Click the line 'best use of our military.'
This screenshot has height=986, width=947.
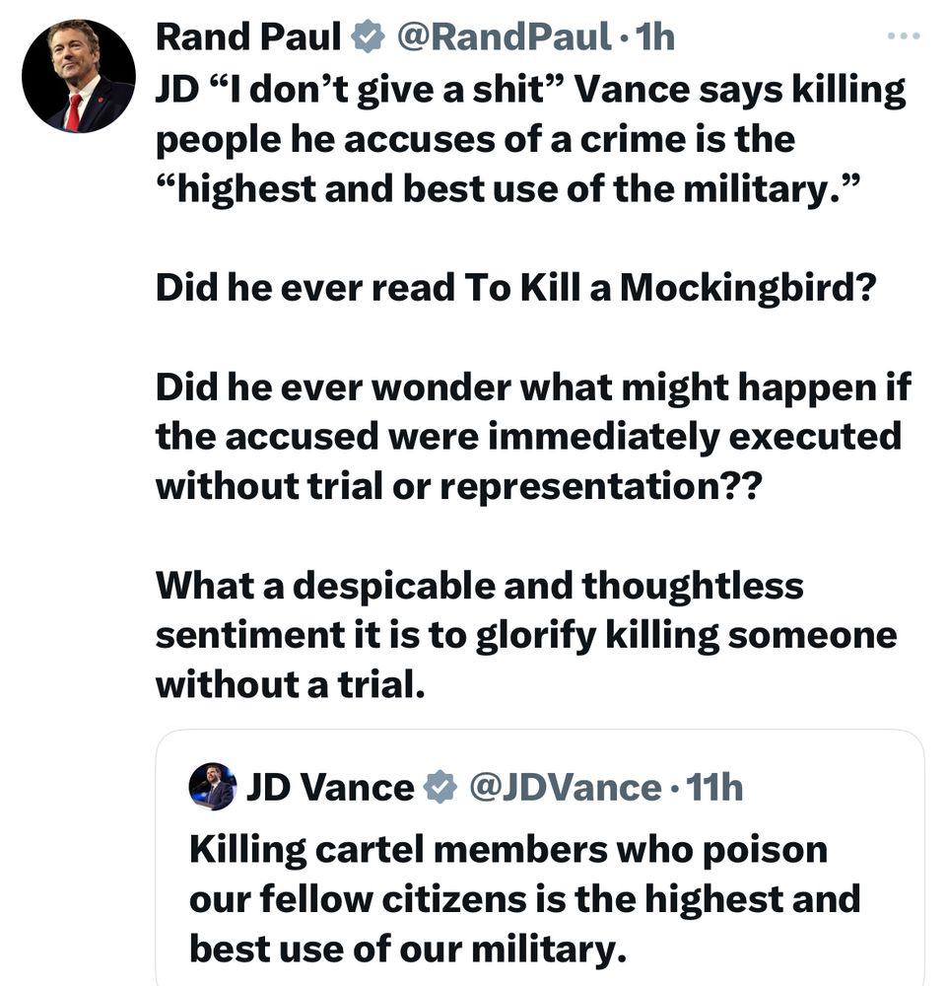click(407, 948)
